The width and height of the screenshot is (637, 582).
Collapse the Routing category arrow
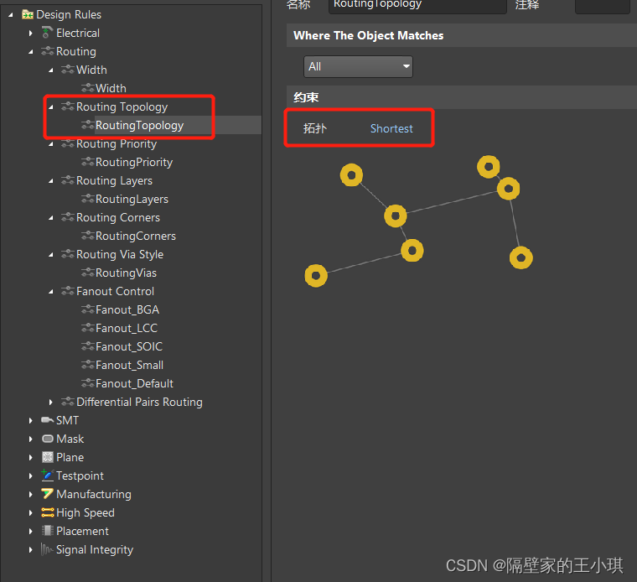(31, 52)
